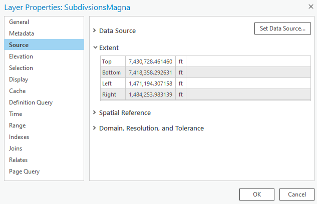317x204 pixels.
Task: Switch to the Time tab
Action: (x=16, y=114)
